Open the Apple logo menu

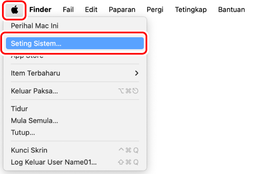pyautogui.click(x=15, y=9)
